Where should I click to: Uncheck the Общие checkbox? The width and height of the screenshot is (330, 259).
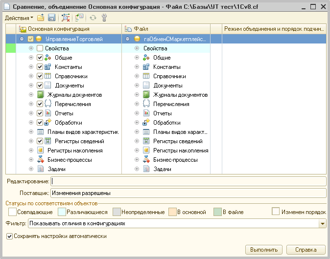coord(40,57)
